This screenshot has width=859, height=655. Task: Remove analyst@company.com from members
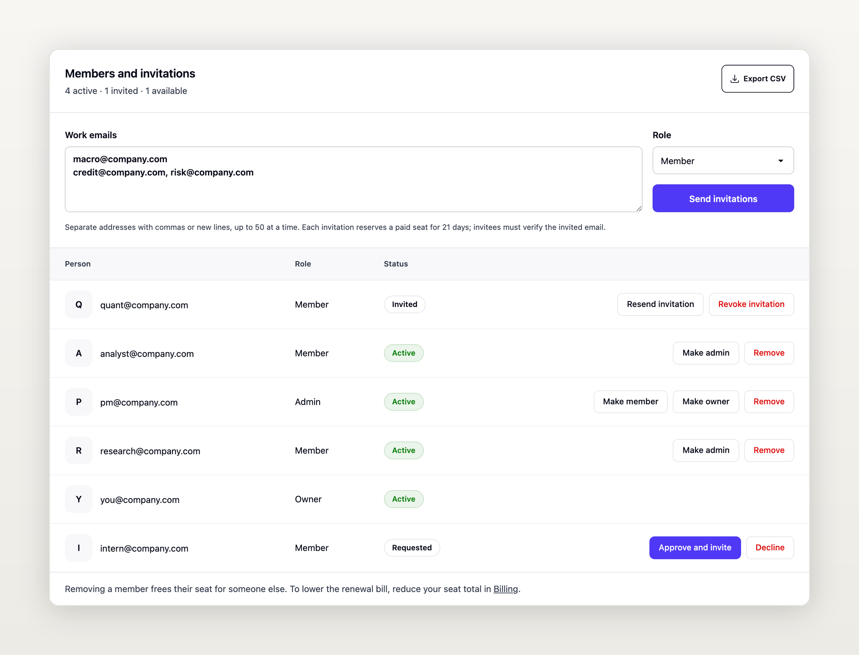(x=769, y=353)
